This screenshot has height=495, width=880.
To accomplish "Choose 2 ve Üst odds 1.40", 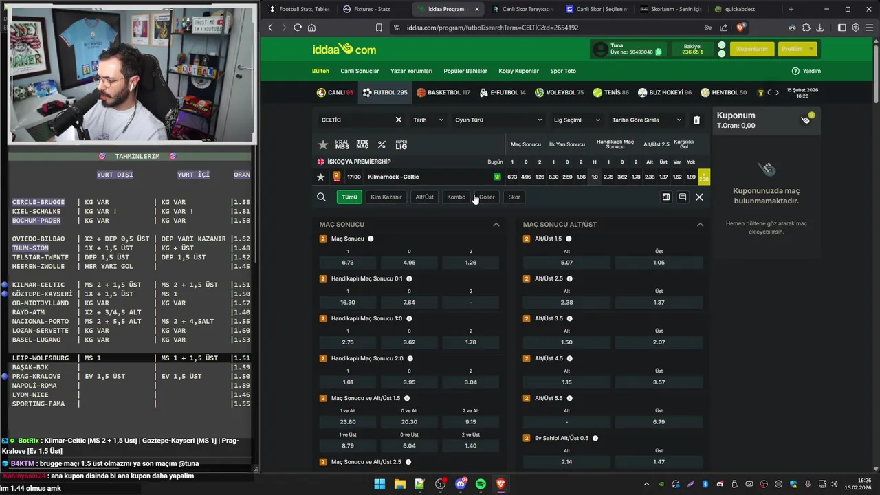I will pos(471,445).
